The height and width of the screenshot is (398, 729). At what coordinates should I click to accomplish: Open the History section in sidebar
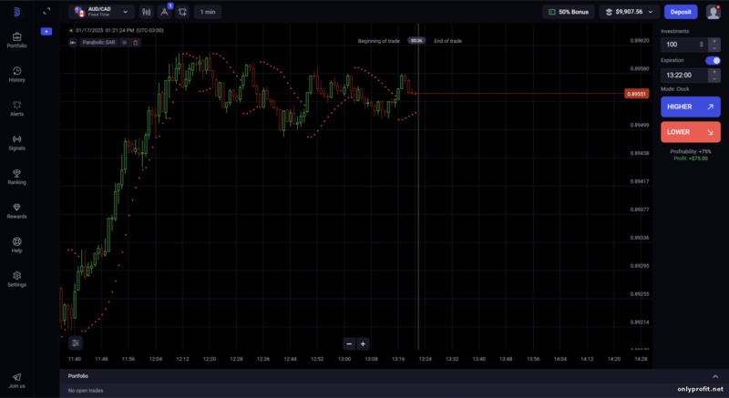16,74
